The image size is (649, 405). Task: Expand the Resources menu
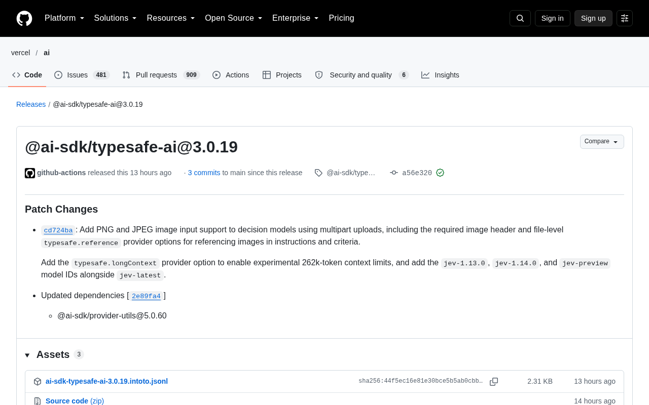click(x=171, y=18)
